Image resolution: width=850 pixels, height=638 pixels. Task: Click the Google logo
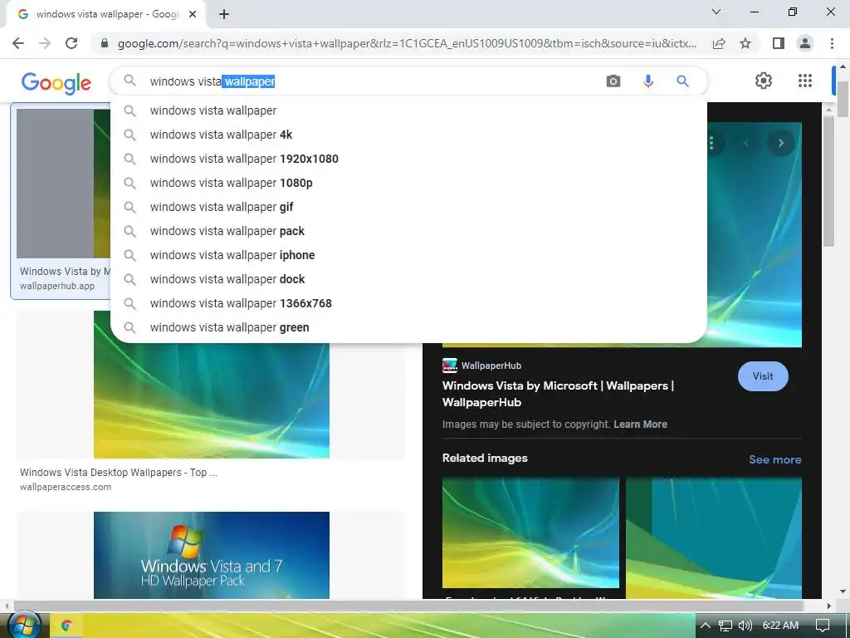(x=56, y=83)
